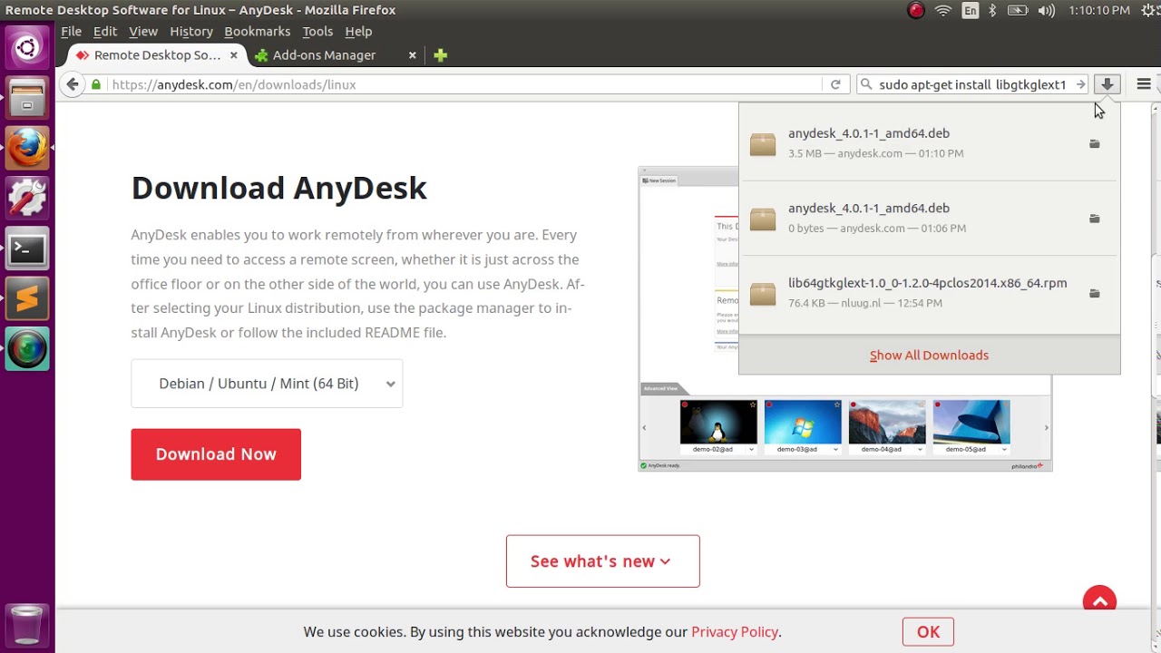Open the Files manager in launcher
Screen dimensions: 1161x653
27,97
